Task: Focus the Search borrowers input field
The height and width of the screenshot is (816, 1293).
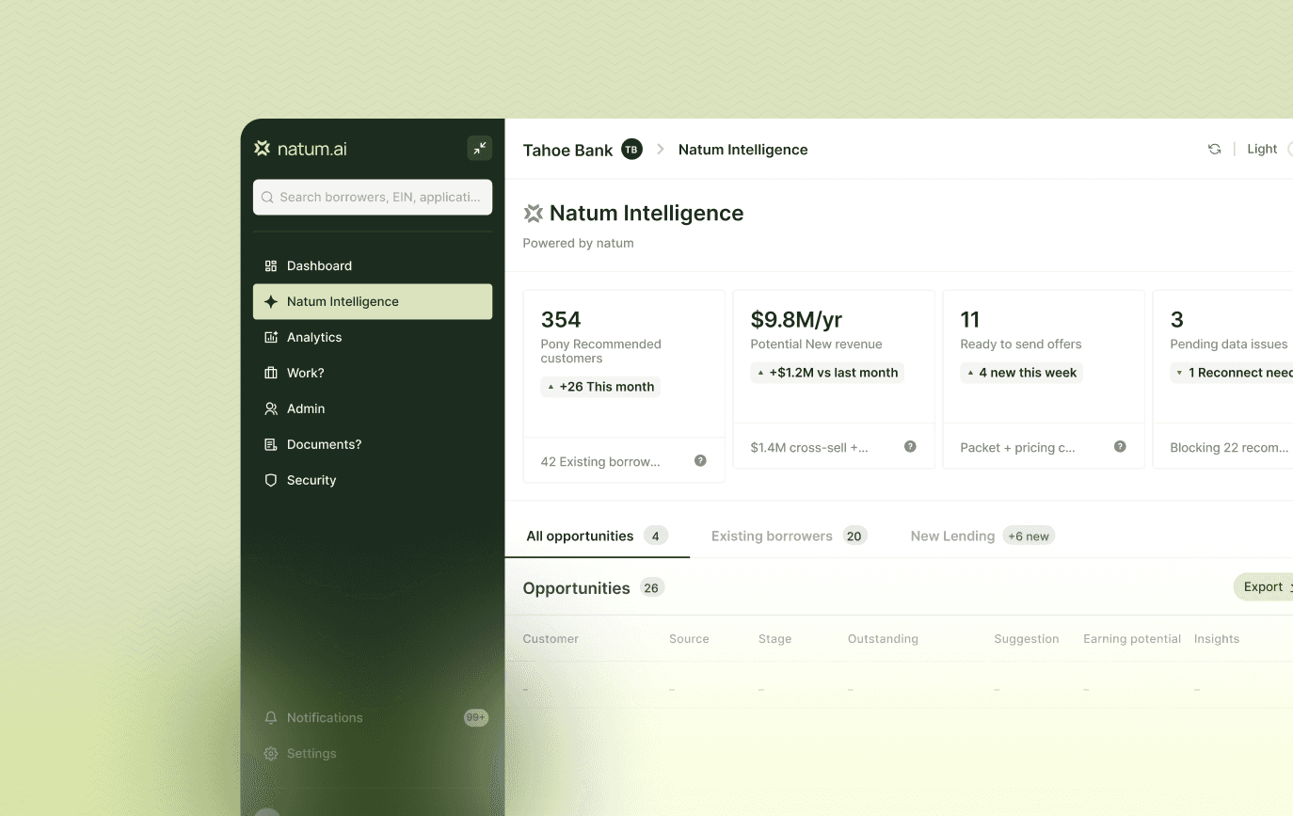Action: (x=373, y=198)
